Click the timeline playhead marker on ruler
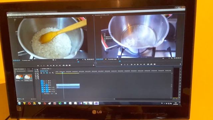 click(x=63, y=73)
